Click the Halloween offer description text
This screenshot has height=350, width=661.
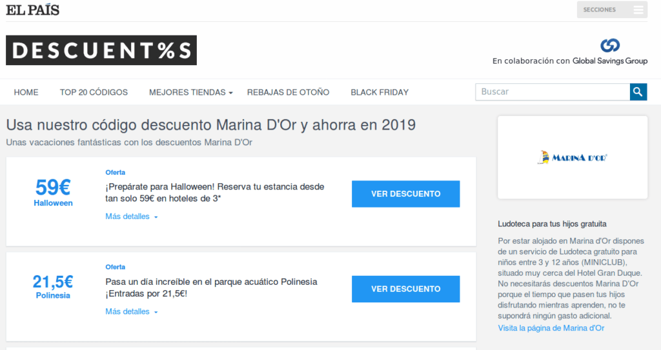point(214,193)
